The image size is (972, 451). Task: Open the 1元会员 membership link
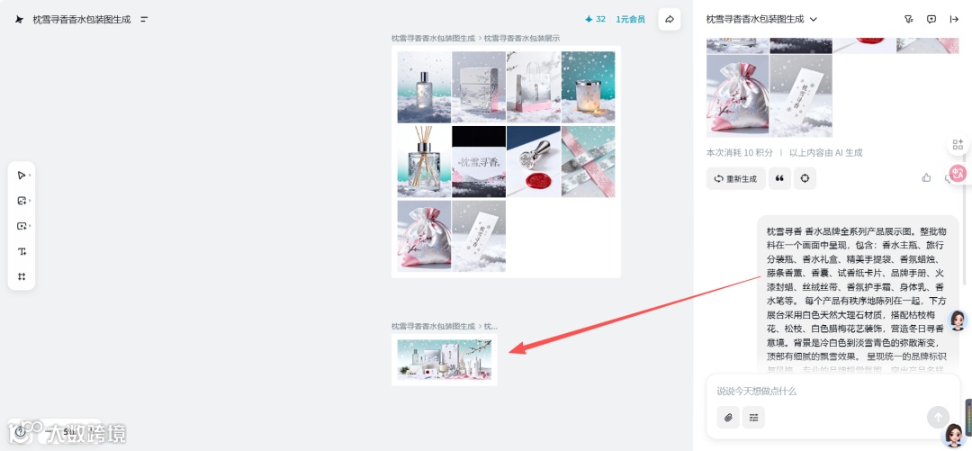click(x=630, y=19)
